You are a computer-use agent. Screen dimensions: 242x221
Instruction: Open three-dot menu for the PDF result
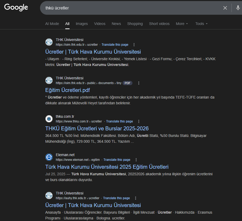tap(139, 83)
